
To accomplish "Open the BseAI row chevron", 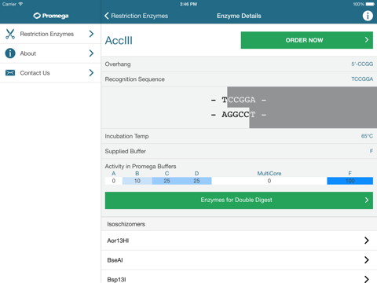I will coord(367,259).
